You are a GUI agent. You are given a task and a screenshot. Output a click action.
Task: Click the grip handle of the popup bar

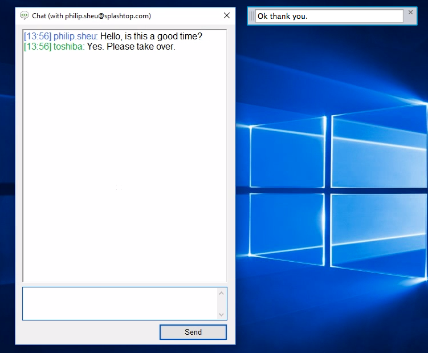(x=251, y=16)
